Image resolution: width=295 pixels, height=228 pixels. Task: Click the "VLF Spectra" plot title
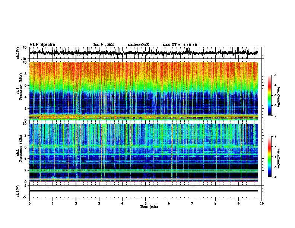click(x=42, y=45)
